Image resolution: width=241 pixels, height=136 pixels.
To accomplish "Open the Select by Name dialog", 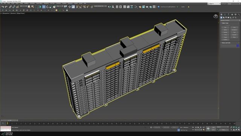I will click(33, 7).
